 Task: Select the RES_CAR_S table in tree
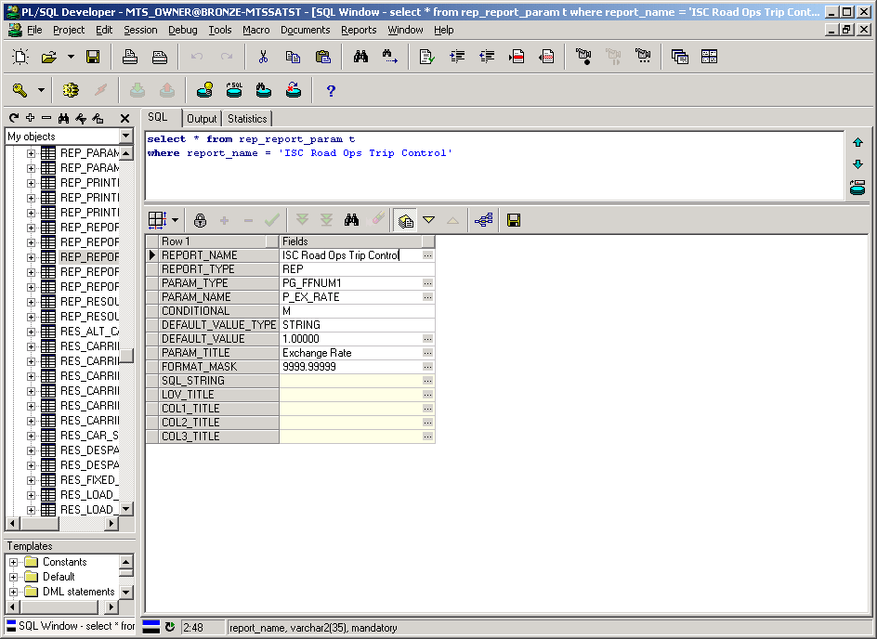(89, 435)
